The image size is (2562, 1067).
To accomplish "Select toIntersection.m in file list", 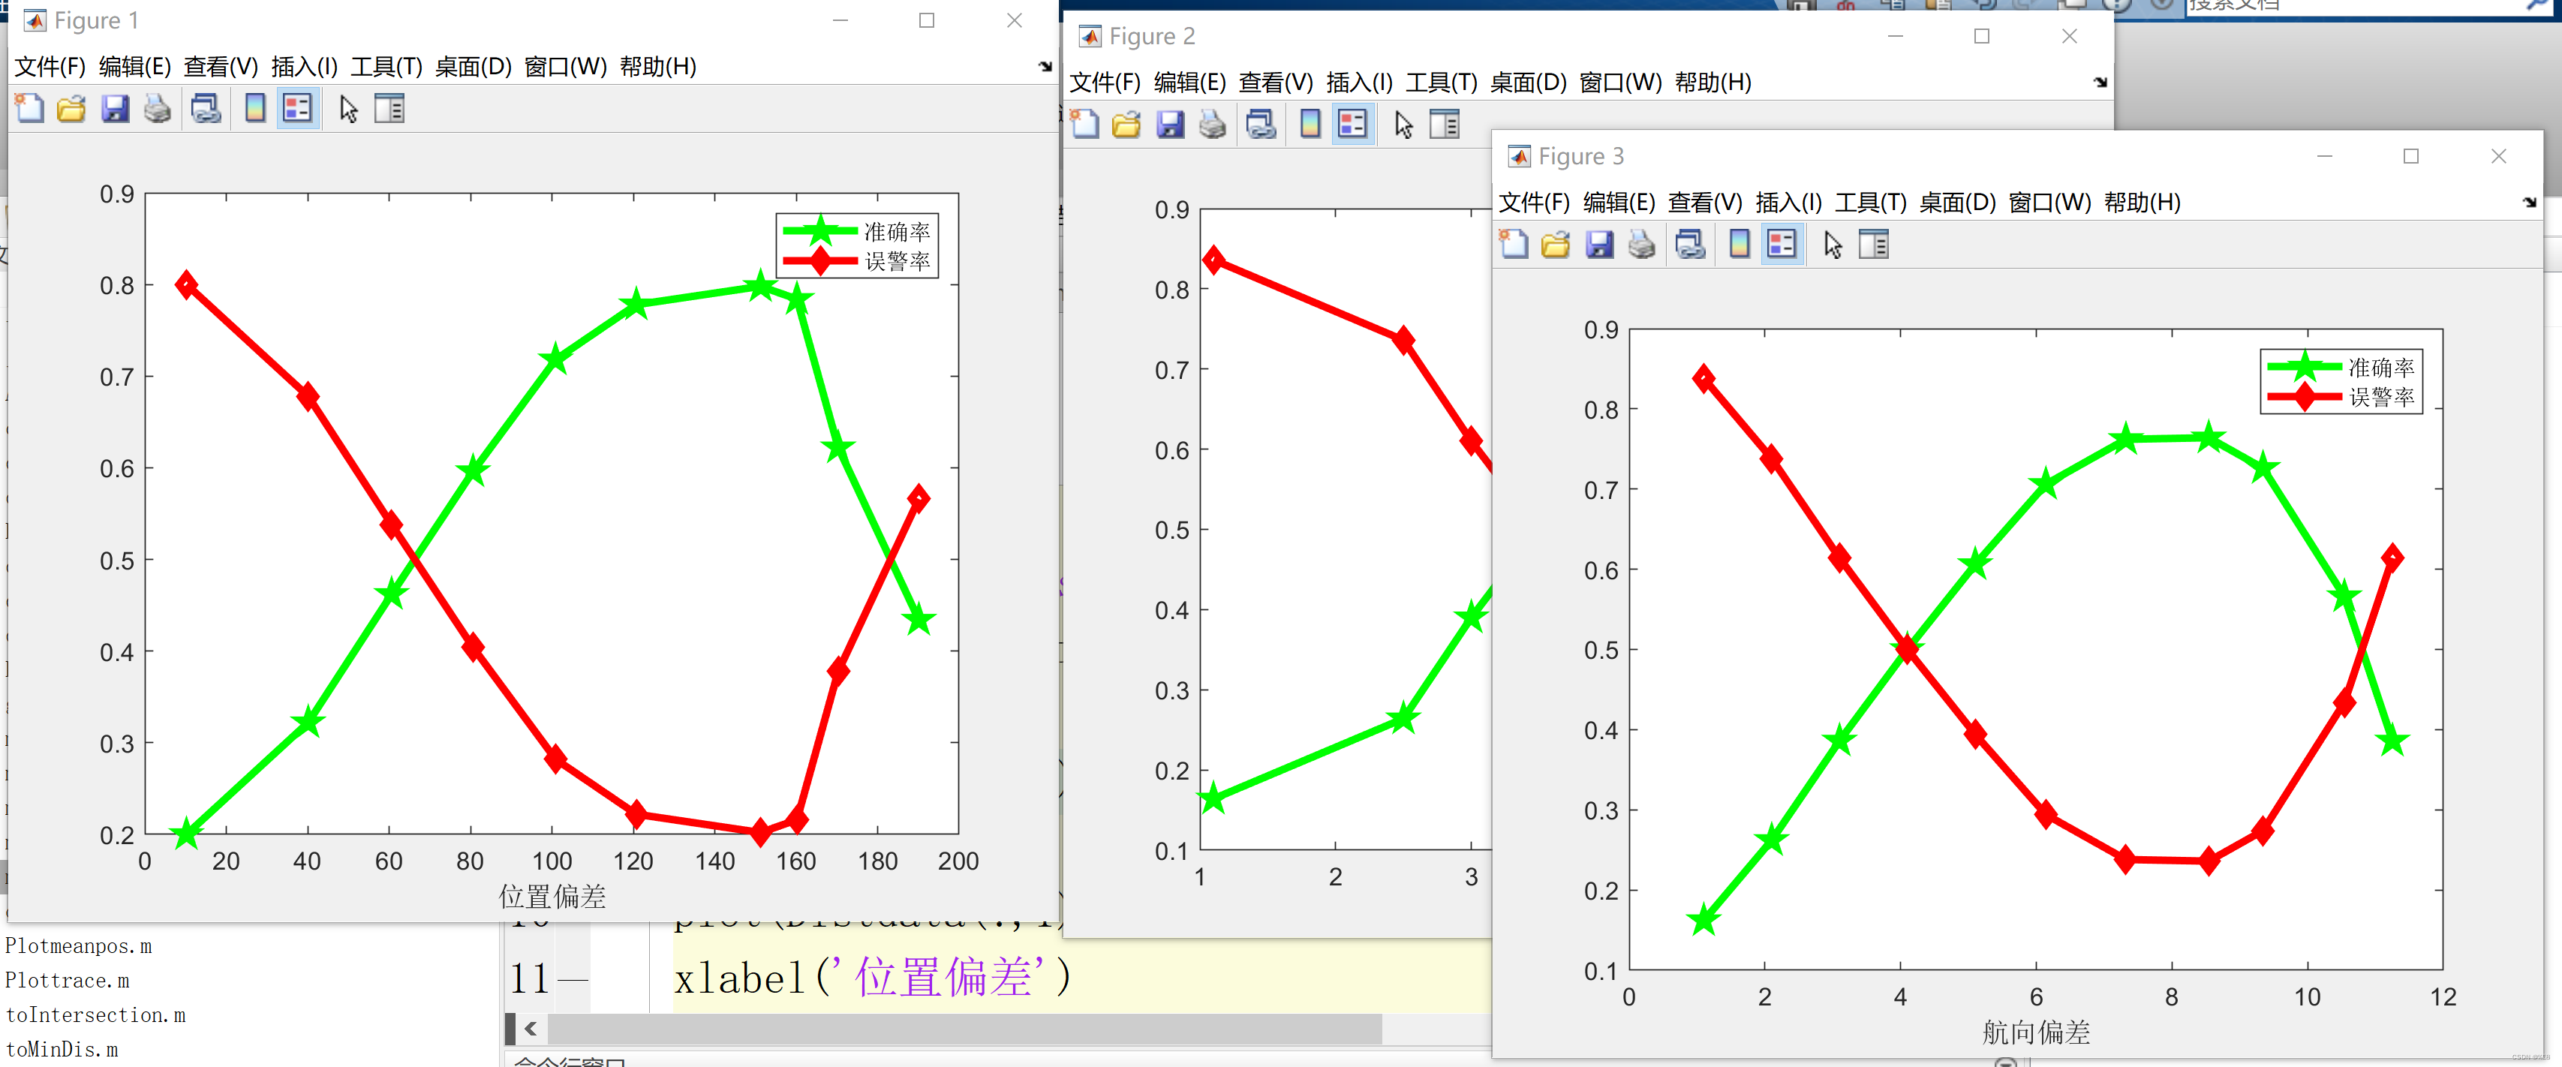I will click(x=95, y=1015).
